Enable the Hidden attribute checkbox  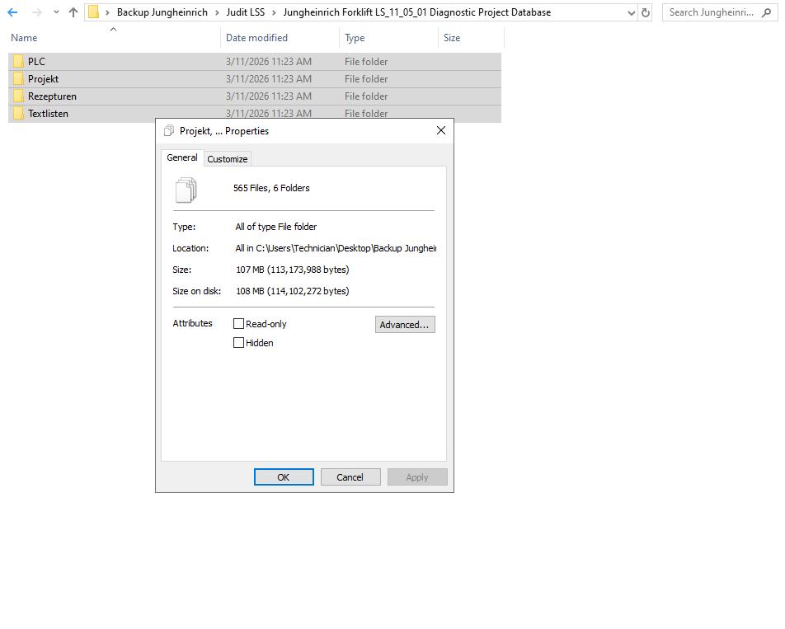coord(238,342)
